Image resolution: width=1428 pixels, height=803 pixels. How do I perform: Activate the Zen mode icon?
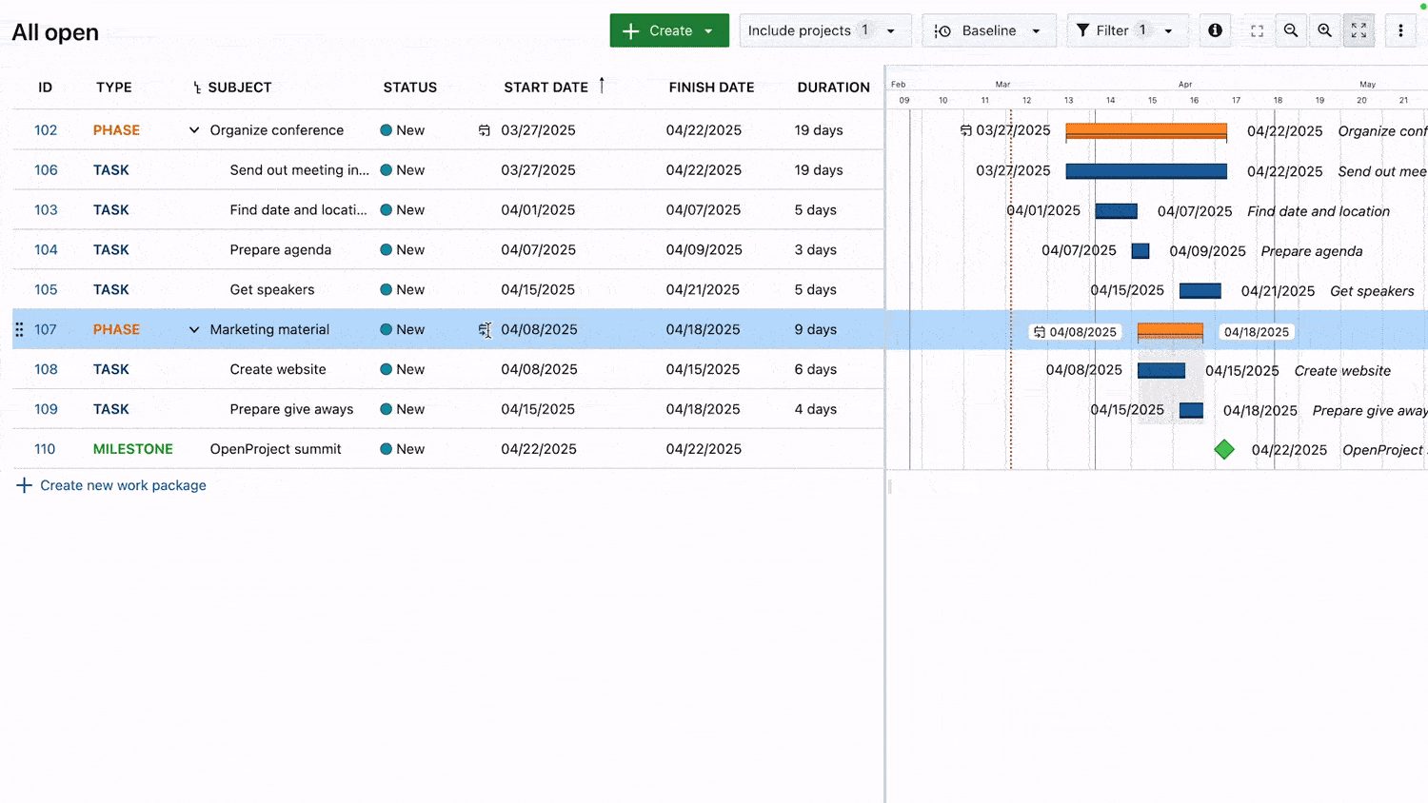pos(1259,29)
